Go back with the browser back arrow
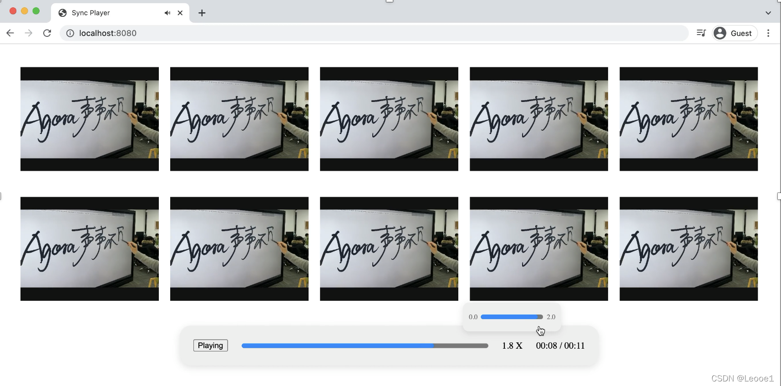 tap(10, 33)
